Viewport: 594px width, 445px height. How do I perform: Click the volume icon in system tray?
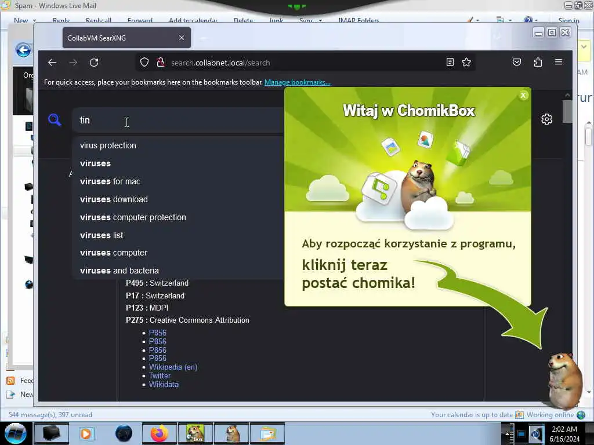click(x=536, y=434)
